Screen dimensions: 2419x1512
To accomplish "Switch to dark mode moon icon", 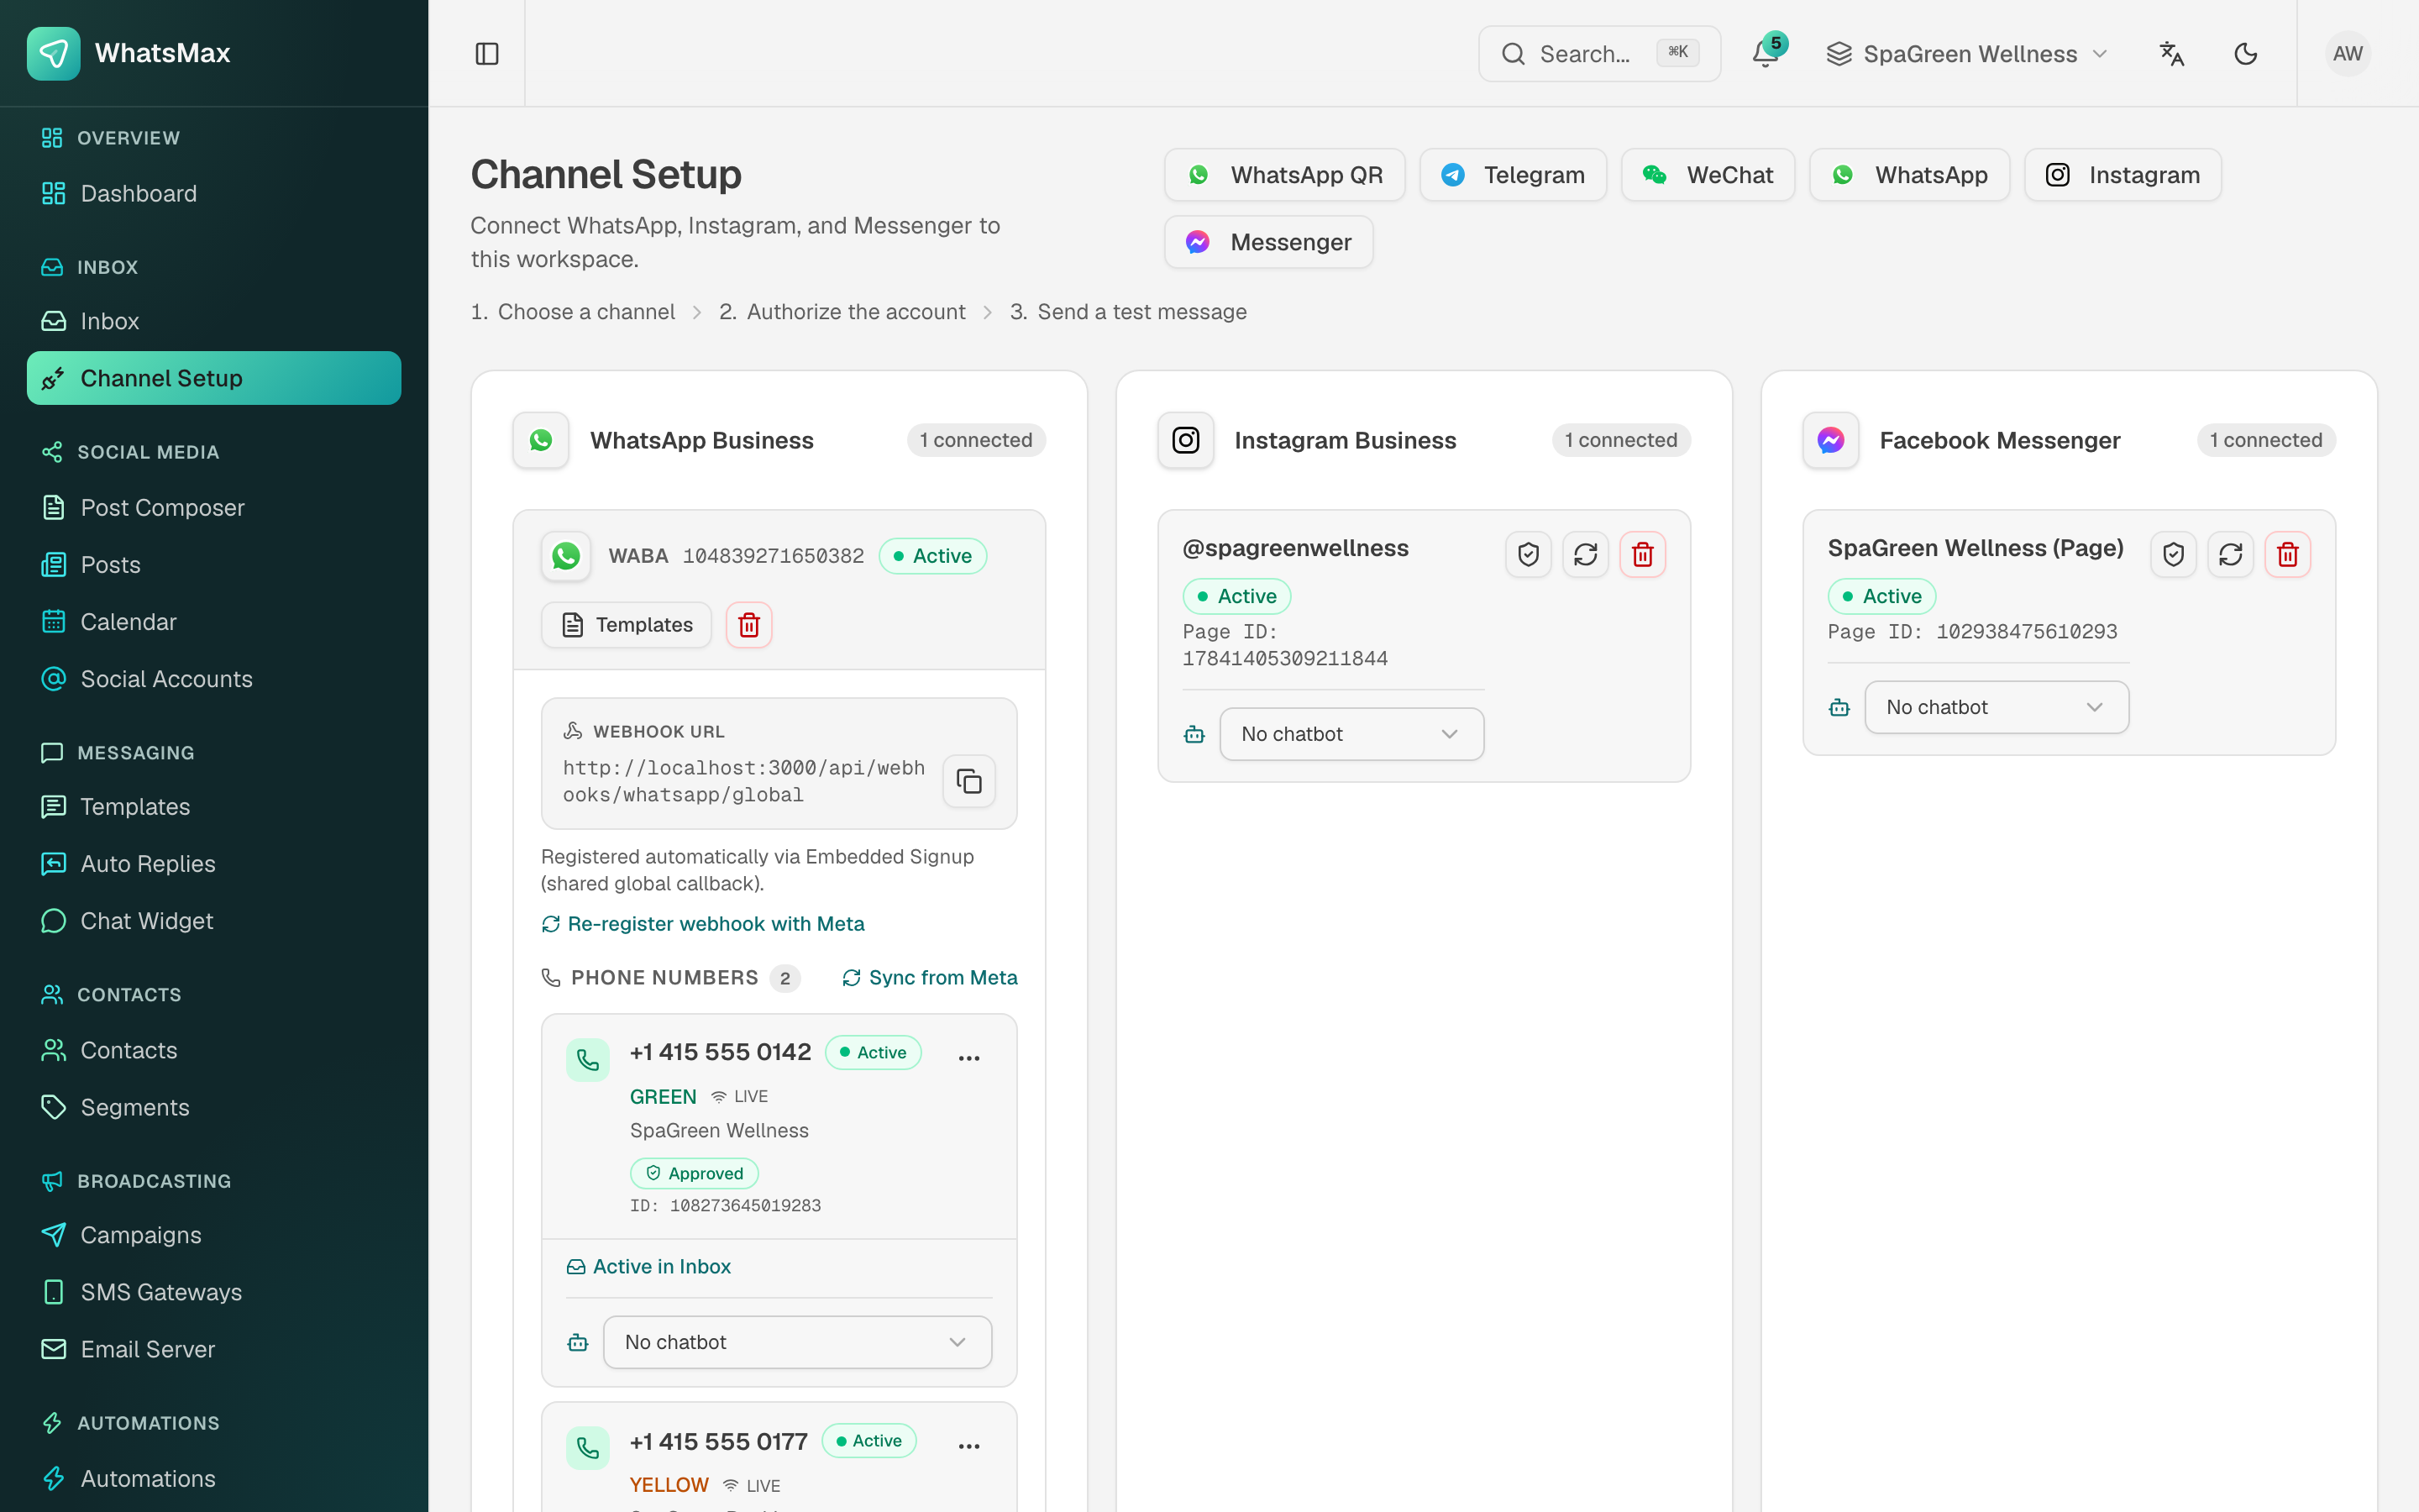I will [2245, 54].
